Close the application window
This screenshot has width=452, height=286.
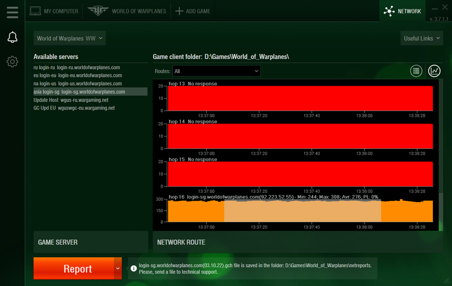pos(445,7)
